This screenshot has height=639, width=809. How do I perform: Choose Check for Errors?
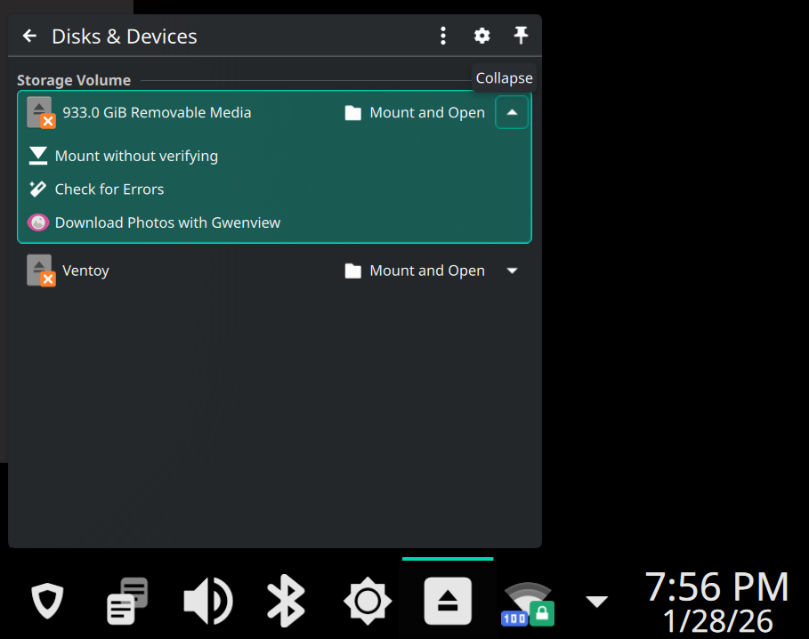pos(109,190)
